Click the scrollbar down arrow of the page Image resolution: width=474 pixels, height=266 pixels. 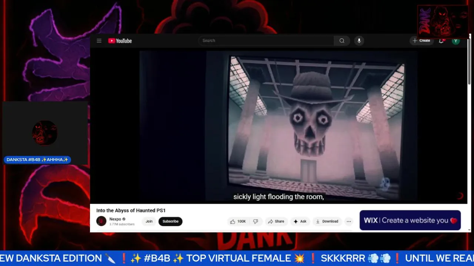470,230
